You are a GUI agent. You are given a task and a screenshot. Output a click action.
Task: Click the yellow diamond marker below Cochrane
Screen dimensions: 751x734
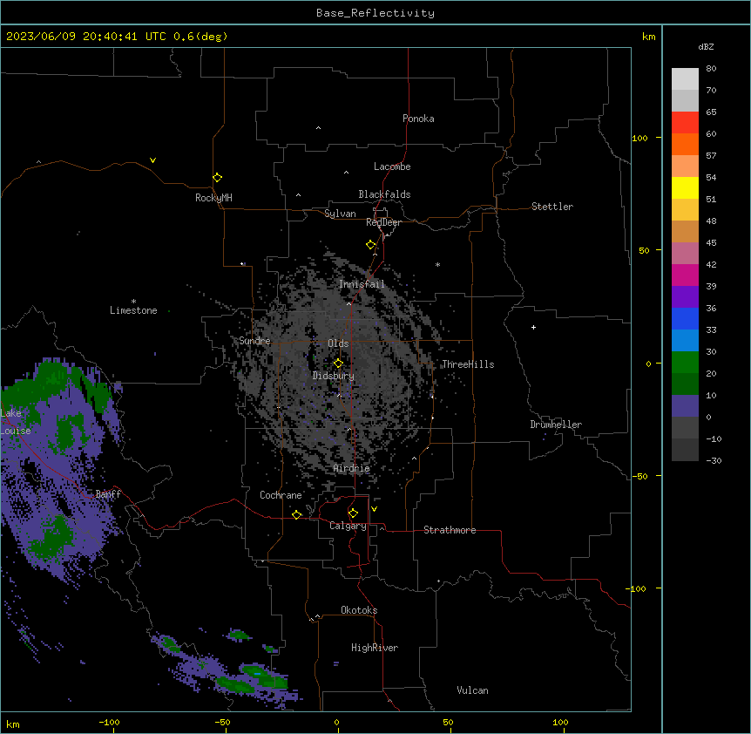coord(296,514)
